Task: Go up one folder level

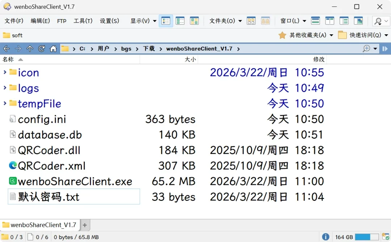Action: tap(30, 48)
